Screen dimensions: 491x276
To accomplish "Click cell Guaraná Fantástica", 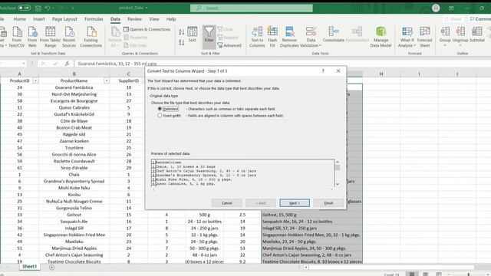I will 74,87.
